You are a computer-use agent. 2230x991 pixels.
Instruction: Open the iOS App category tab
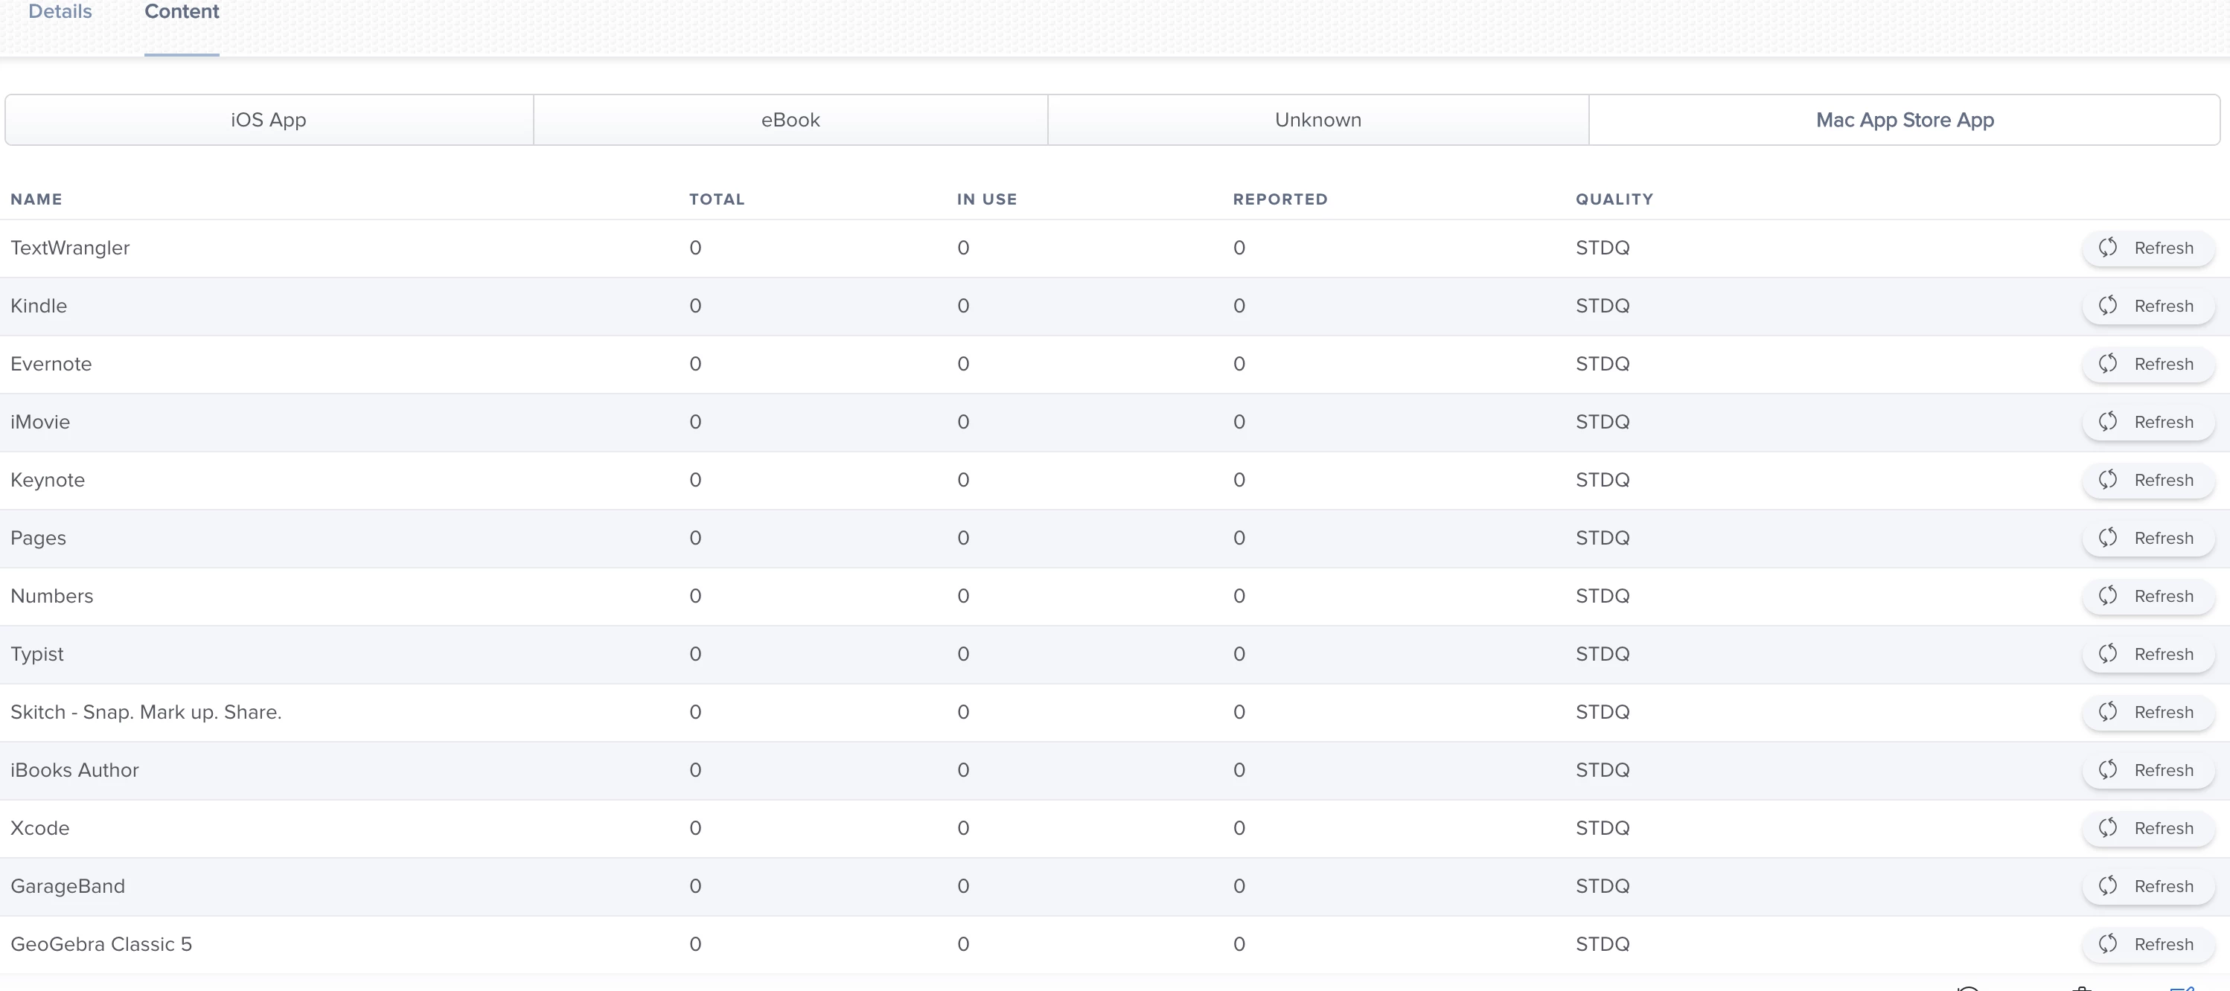[269, 120]
